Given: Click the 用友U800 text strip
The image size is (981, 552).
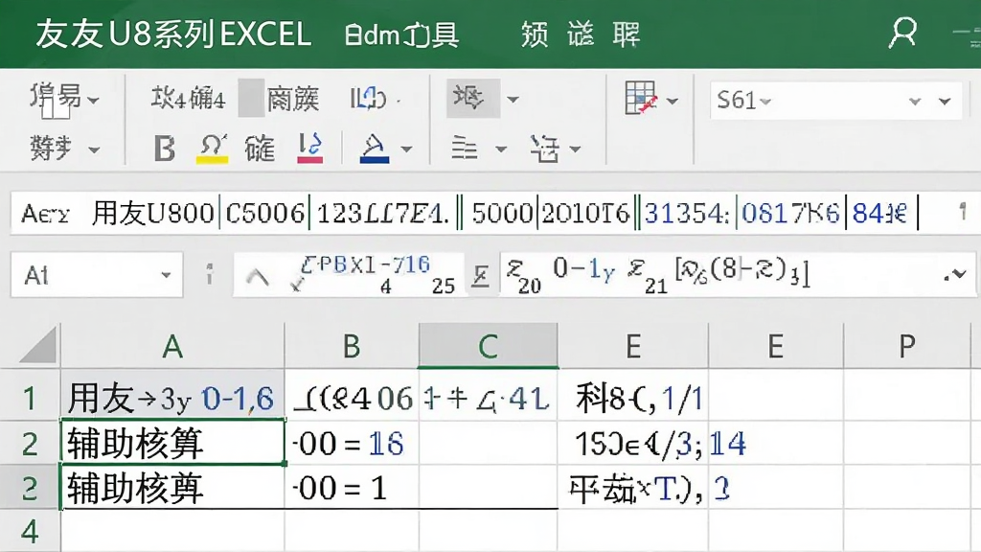Looking at the screenshot, I should 153,214.
